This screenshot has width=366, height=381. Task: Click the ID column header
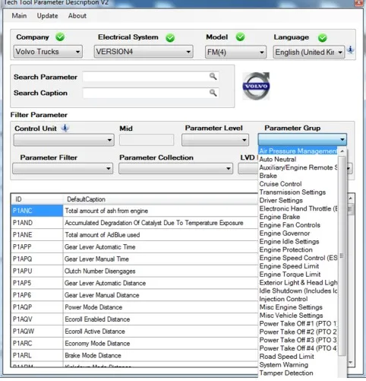(37, 199)
